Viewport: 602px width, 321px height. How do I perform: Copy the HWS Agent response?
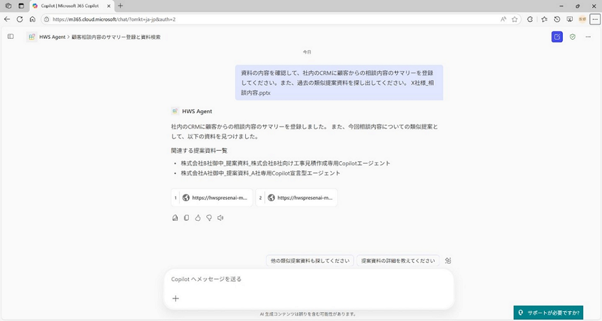click(186, 218)
